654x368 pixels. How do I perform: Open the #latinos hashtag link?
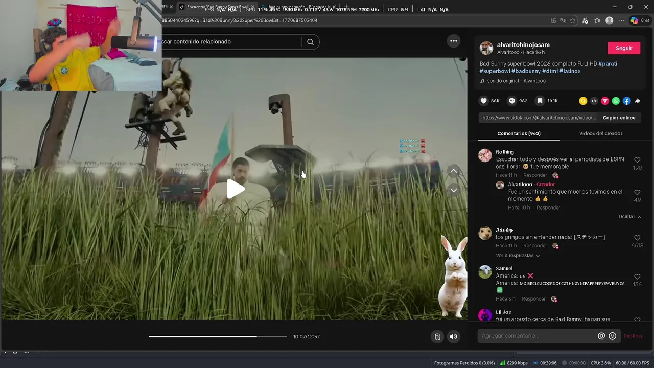tap(570, 71)
